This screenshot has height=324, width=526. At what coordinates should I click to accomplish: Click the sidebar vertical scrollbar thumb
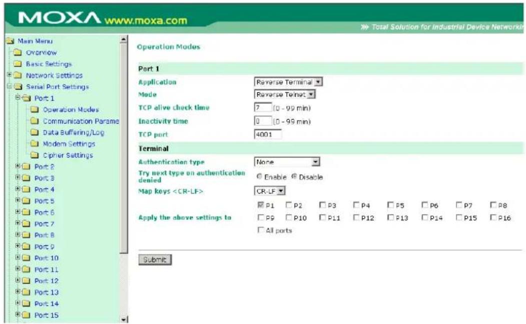pos(124,148)
